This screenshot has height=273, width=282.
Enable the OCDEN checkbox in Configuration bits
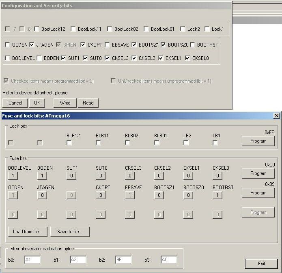pyautogui.click(x=8, y=45)
